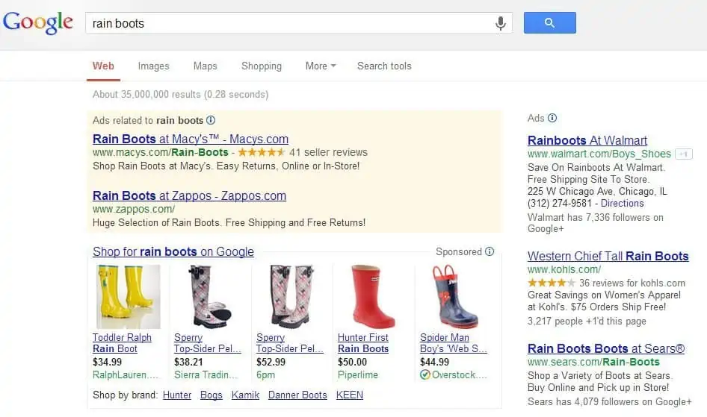Switch to the Shopping tab

click(x=262, y=66)
